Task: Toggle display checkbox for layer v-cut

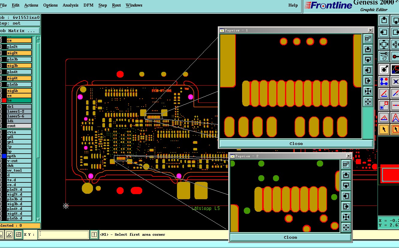Action: click(x=1, y=161)
